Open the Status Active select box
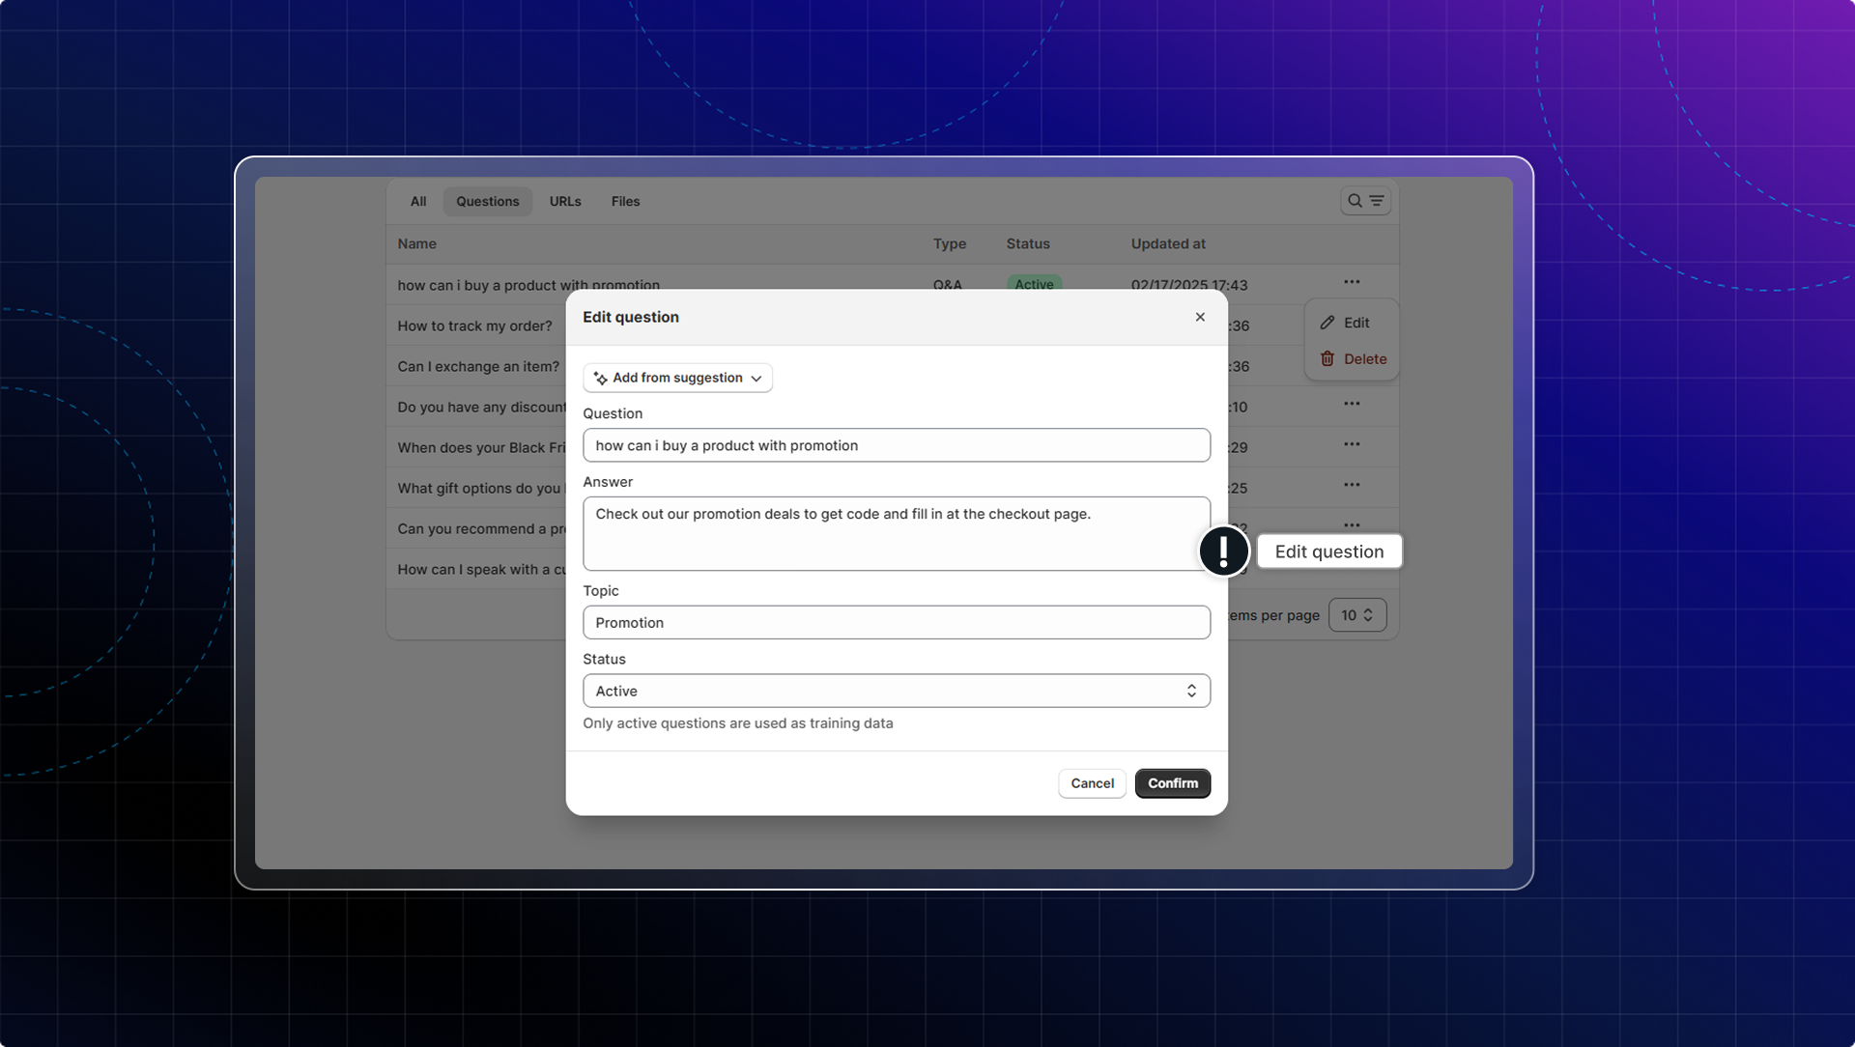 pyautogui.click(x=896, y=691)
